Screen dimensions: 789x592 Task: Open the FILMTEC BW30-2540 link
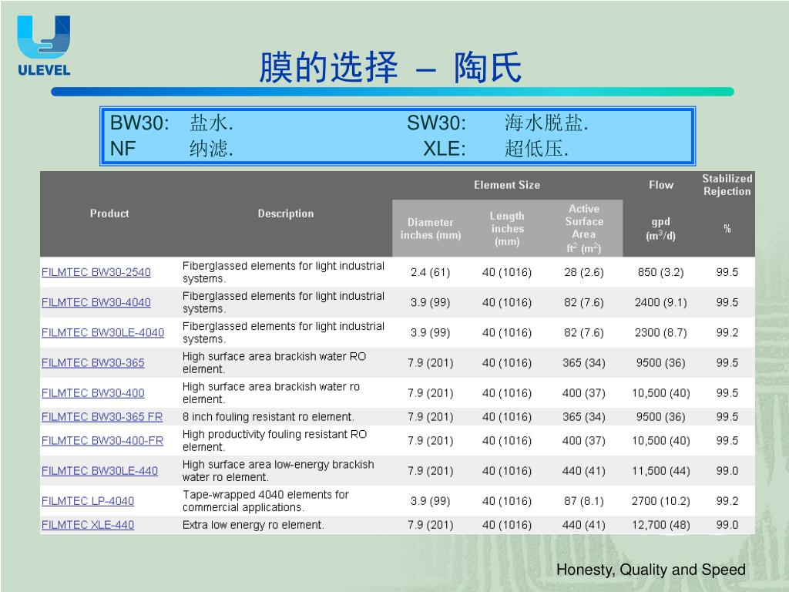point(96,272)
